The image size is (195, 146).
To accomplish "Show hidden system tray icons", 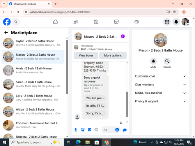I will point(152,142).
